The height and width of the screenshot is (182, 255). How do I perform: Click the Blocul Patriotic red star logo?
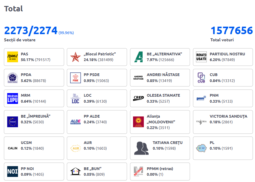[76, 57]
